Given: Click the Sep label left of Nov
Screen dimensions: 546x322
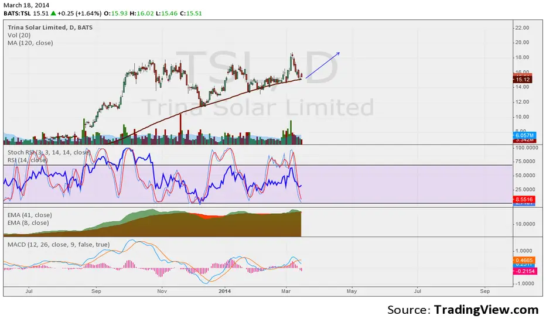Looking at the screenshot, I should [x=96, y=292].
